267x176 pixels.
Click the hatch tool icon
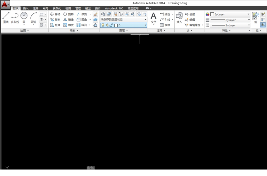coord(41,25)
